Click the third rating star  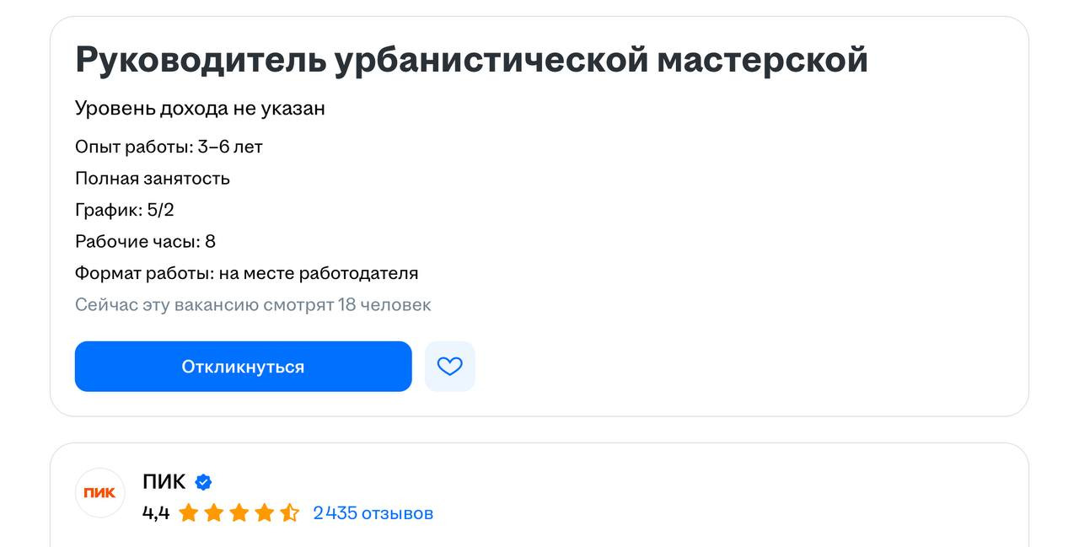[239, 512]
